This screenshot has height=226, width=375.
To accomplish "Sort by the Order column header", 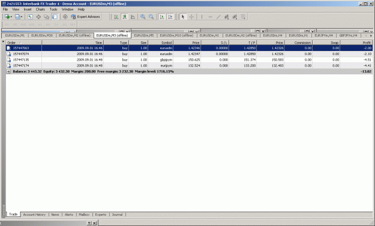I will [x=24, y=43].
